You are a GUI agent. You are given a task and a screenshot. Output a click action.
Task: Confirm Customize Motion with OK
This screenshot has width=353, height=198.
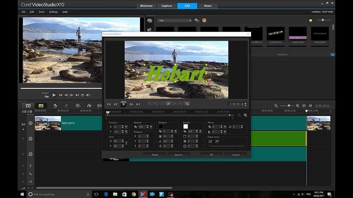(x=211, y=155)
